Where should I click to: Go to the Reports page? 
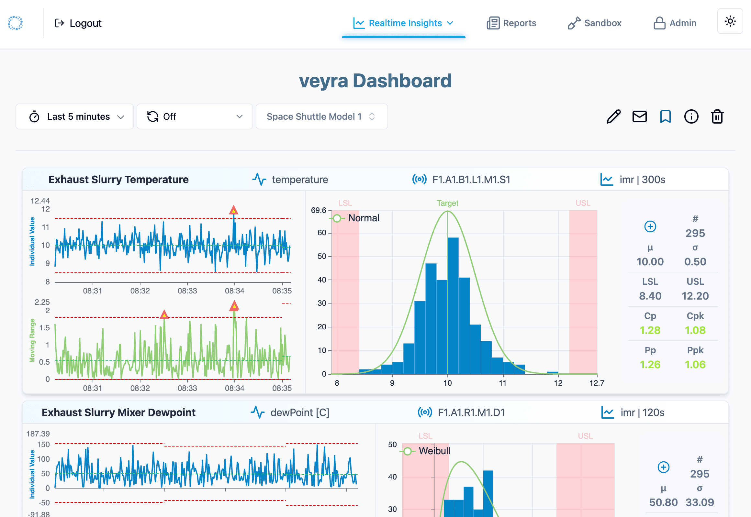[x=511, y=23]
